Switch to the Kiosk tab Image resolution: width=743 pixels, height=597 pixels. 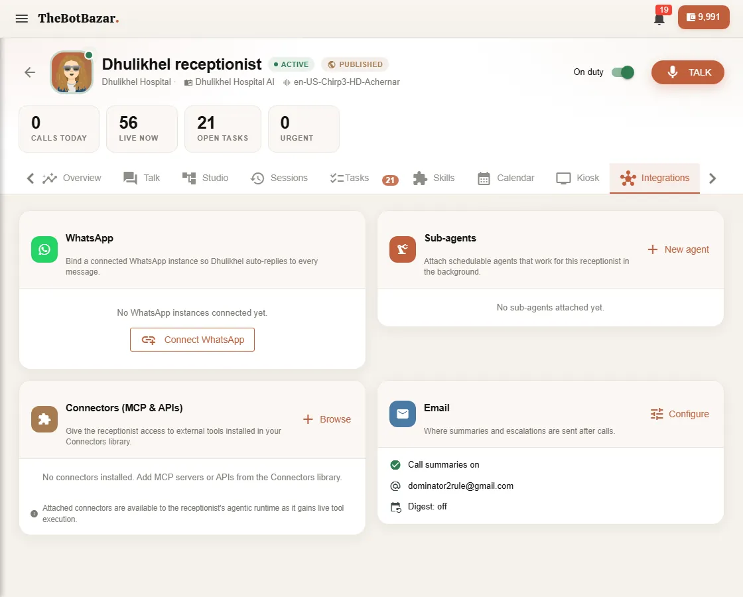coord(578,178)
